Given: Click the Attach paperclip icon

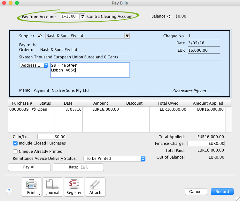Looking at the screenshot, I should pyautogui.click(x=95, y=187).
